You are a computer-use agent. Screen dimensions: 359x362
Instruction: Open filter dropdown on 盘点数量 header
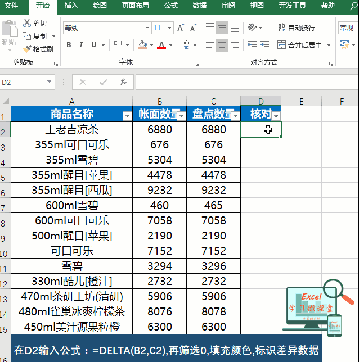236,116
